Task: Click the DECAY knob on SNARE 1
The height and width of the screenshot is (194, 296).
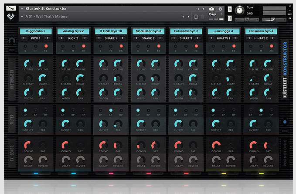Action: (x=118, y=78)
